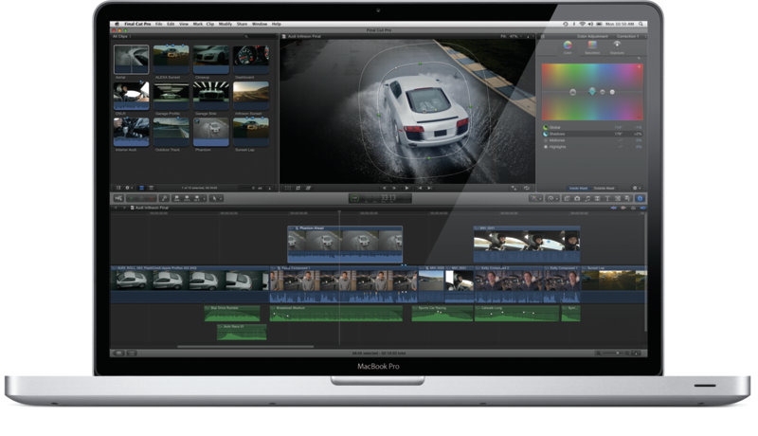
Task: Open the Photos browser camera icon
Action: (577, 198)
